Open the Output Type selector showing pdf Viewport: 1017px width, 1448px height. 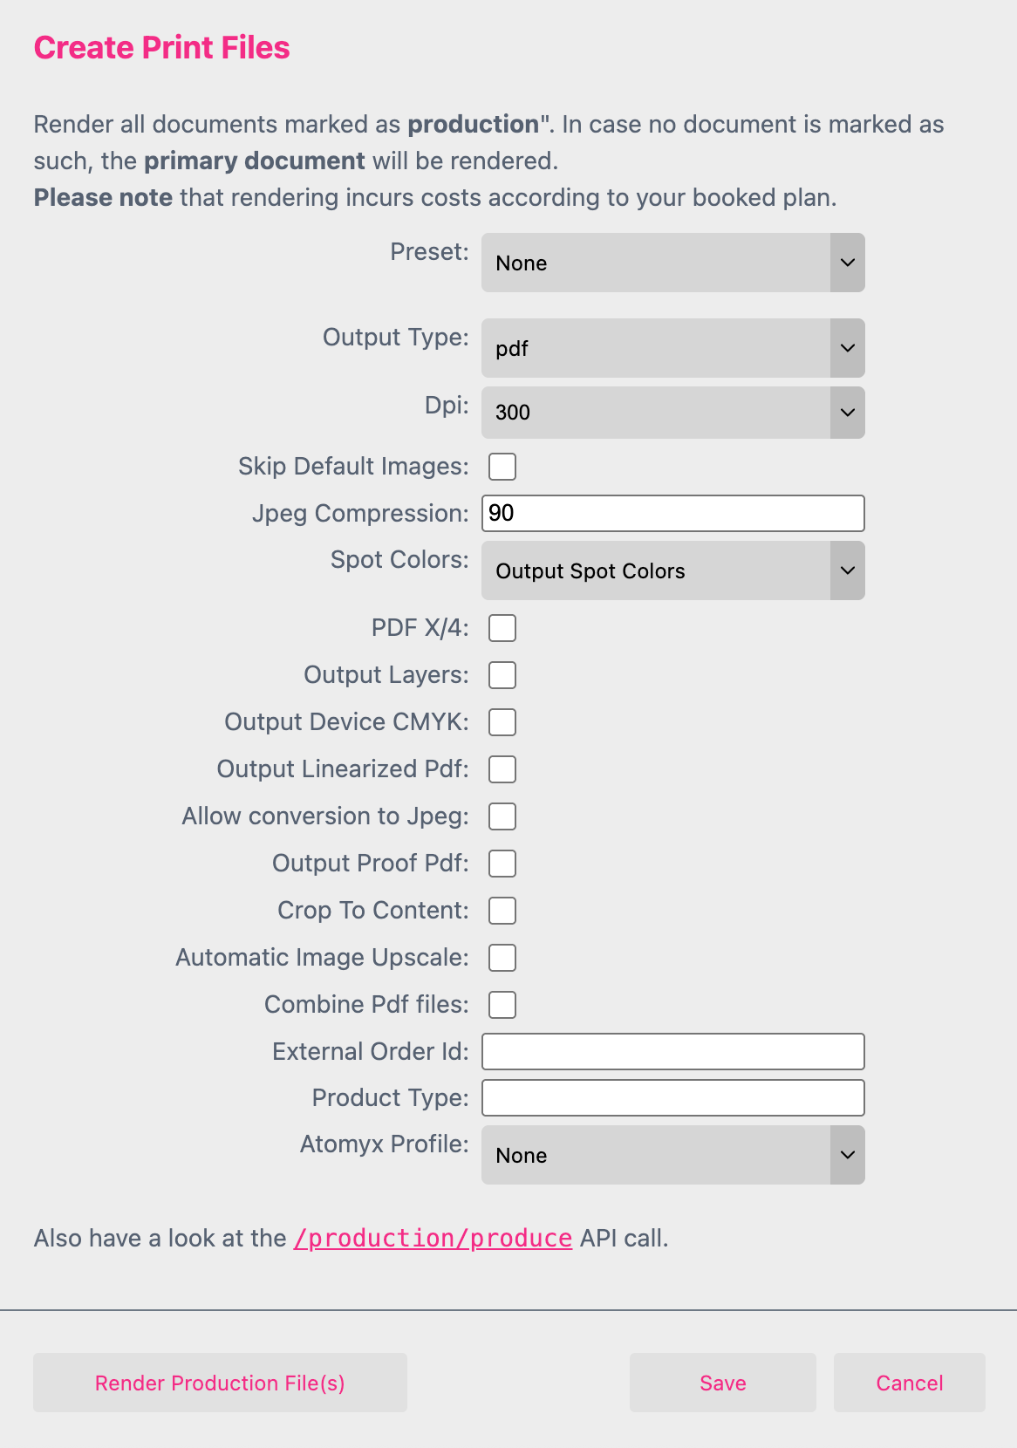(672, 348)
